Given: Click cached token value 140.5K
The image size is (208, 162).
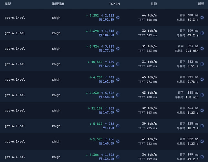Looking at the screenshot, I should pos(109,144).
